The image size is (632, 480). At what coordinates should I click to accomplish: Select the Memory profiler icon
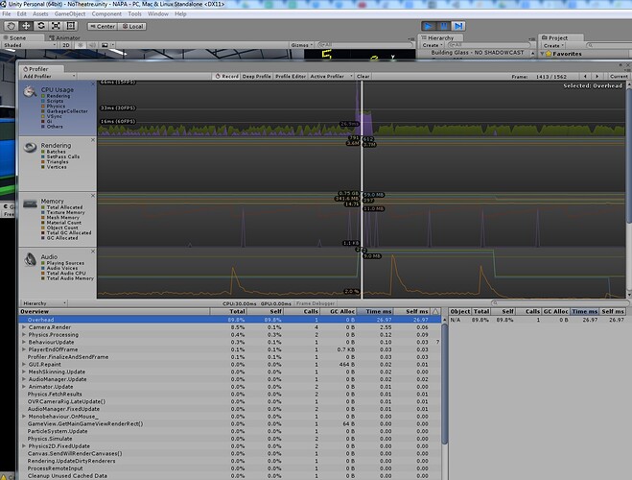[31, 204]
